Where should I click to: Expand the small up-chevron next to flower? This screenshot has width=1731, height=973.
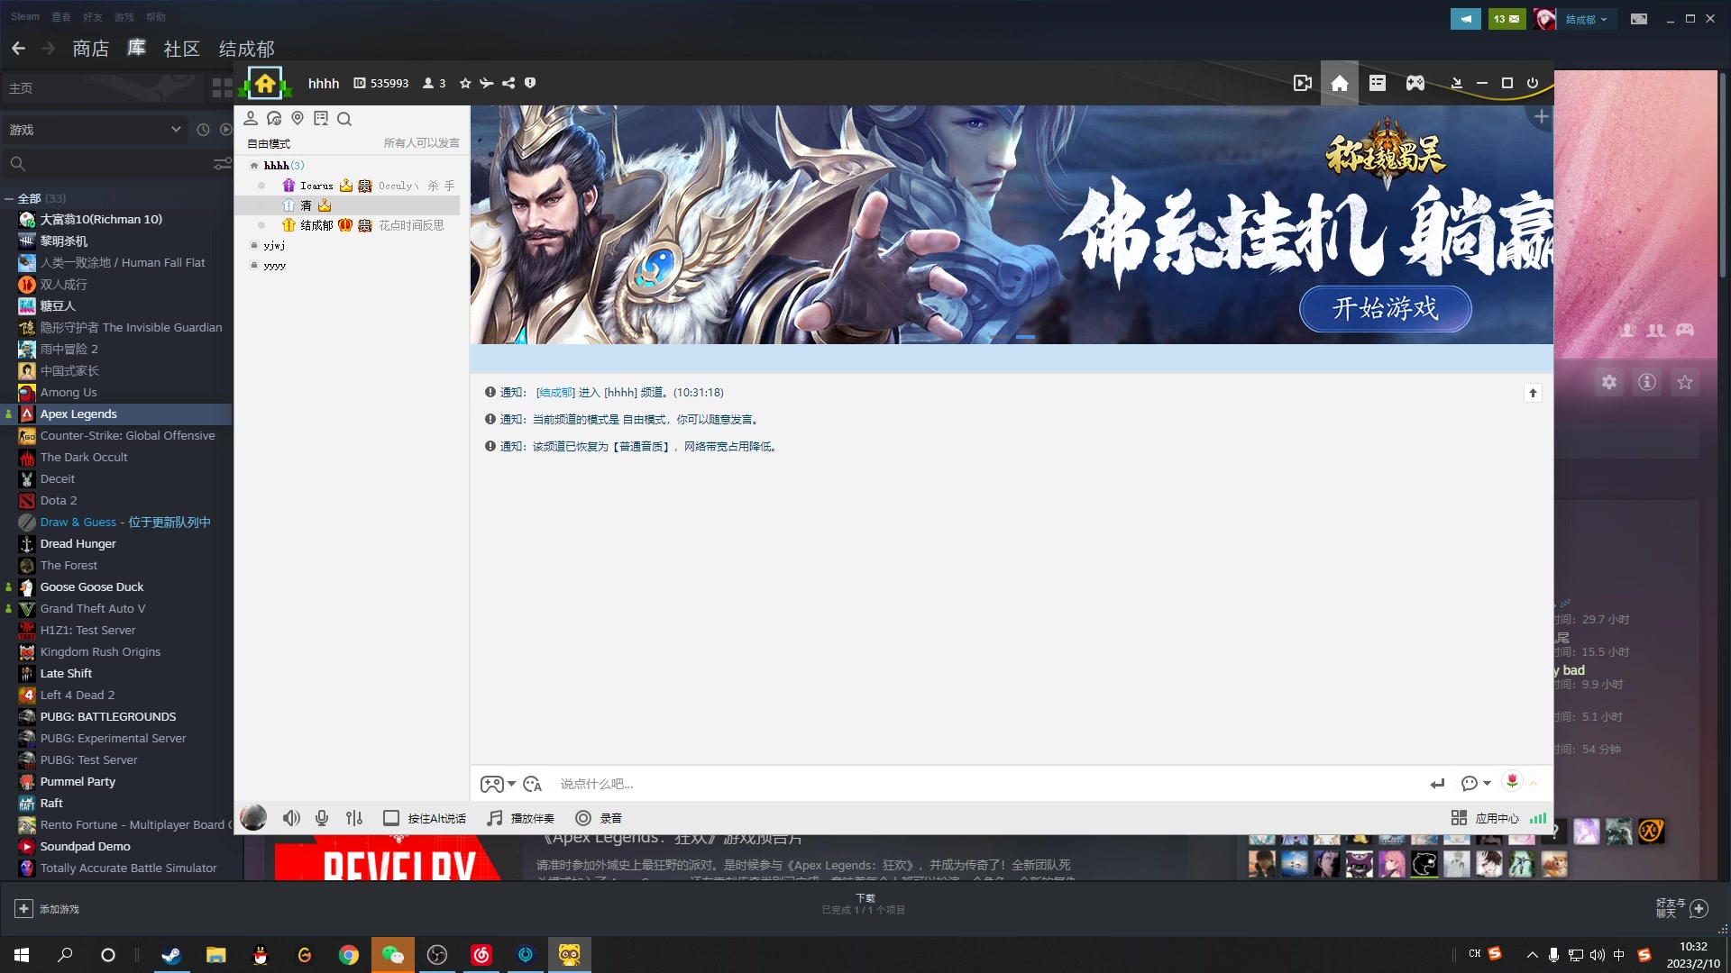(x=1534, y=784)
